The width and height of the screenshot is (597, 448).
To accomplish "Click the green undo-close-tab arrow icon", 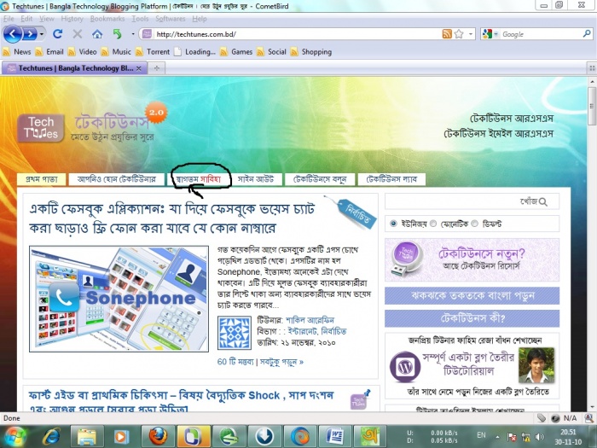I will pos(118,34).
